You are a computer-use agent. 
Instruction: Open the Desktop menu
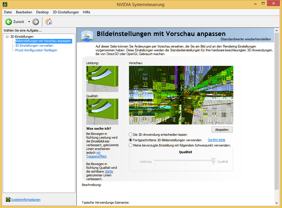[x=42, y=12]
